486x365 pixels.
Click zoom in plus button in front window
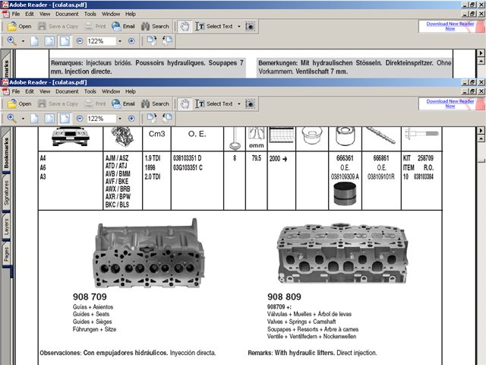pos(131,119)
